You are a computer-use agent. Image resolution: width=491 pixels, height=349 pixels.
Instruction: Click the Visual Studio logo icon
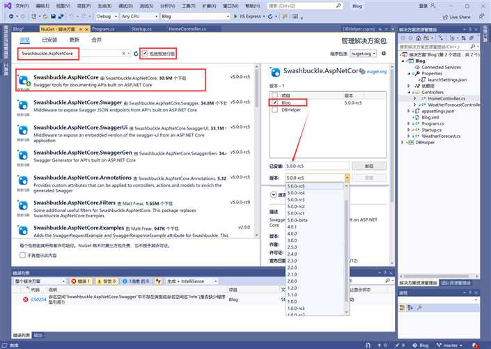[8, 6]
